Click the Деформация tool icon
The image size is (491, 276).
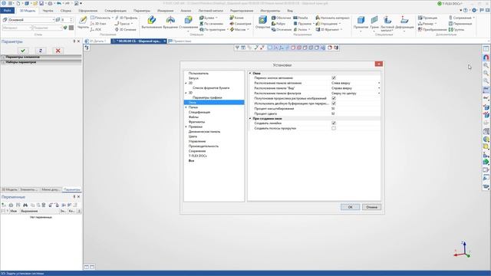tap(404, 21)
